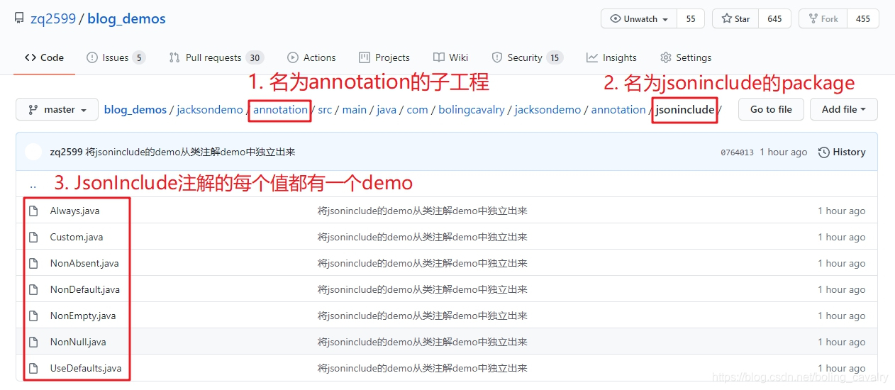Navigate to parent directory row

pyautogui.click(x=447, y=184)
